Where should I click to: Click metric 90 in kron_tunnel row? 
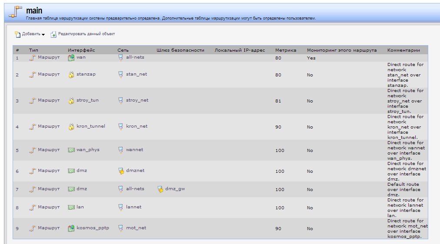278,127
